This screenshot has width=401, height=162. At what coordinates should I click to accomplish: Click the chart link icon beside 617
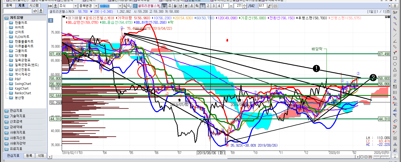270,6
